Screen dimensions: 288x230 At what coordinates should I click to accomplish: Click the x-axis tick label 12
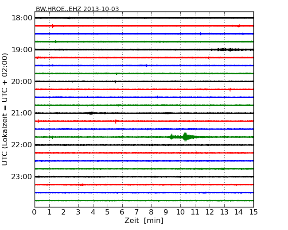pos(210,212)
